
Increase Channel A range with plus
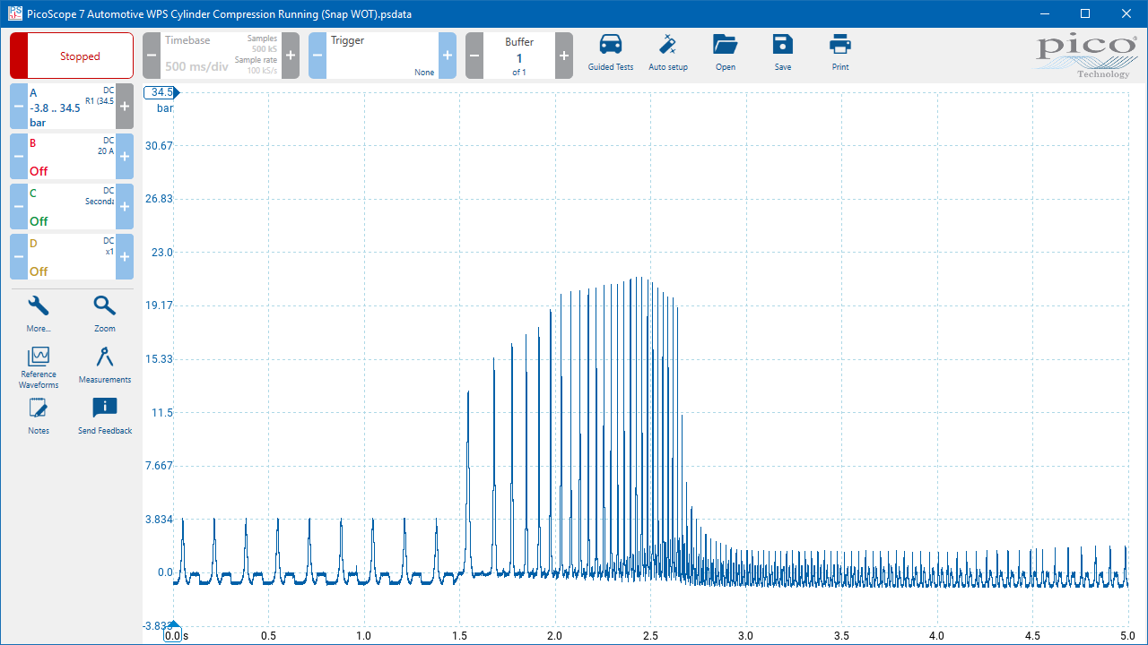125,107
